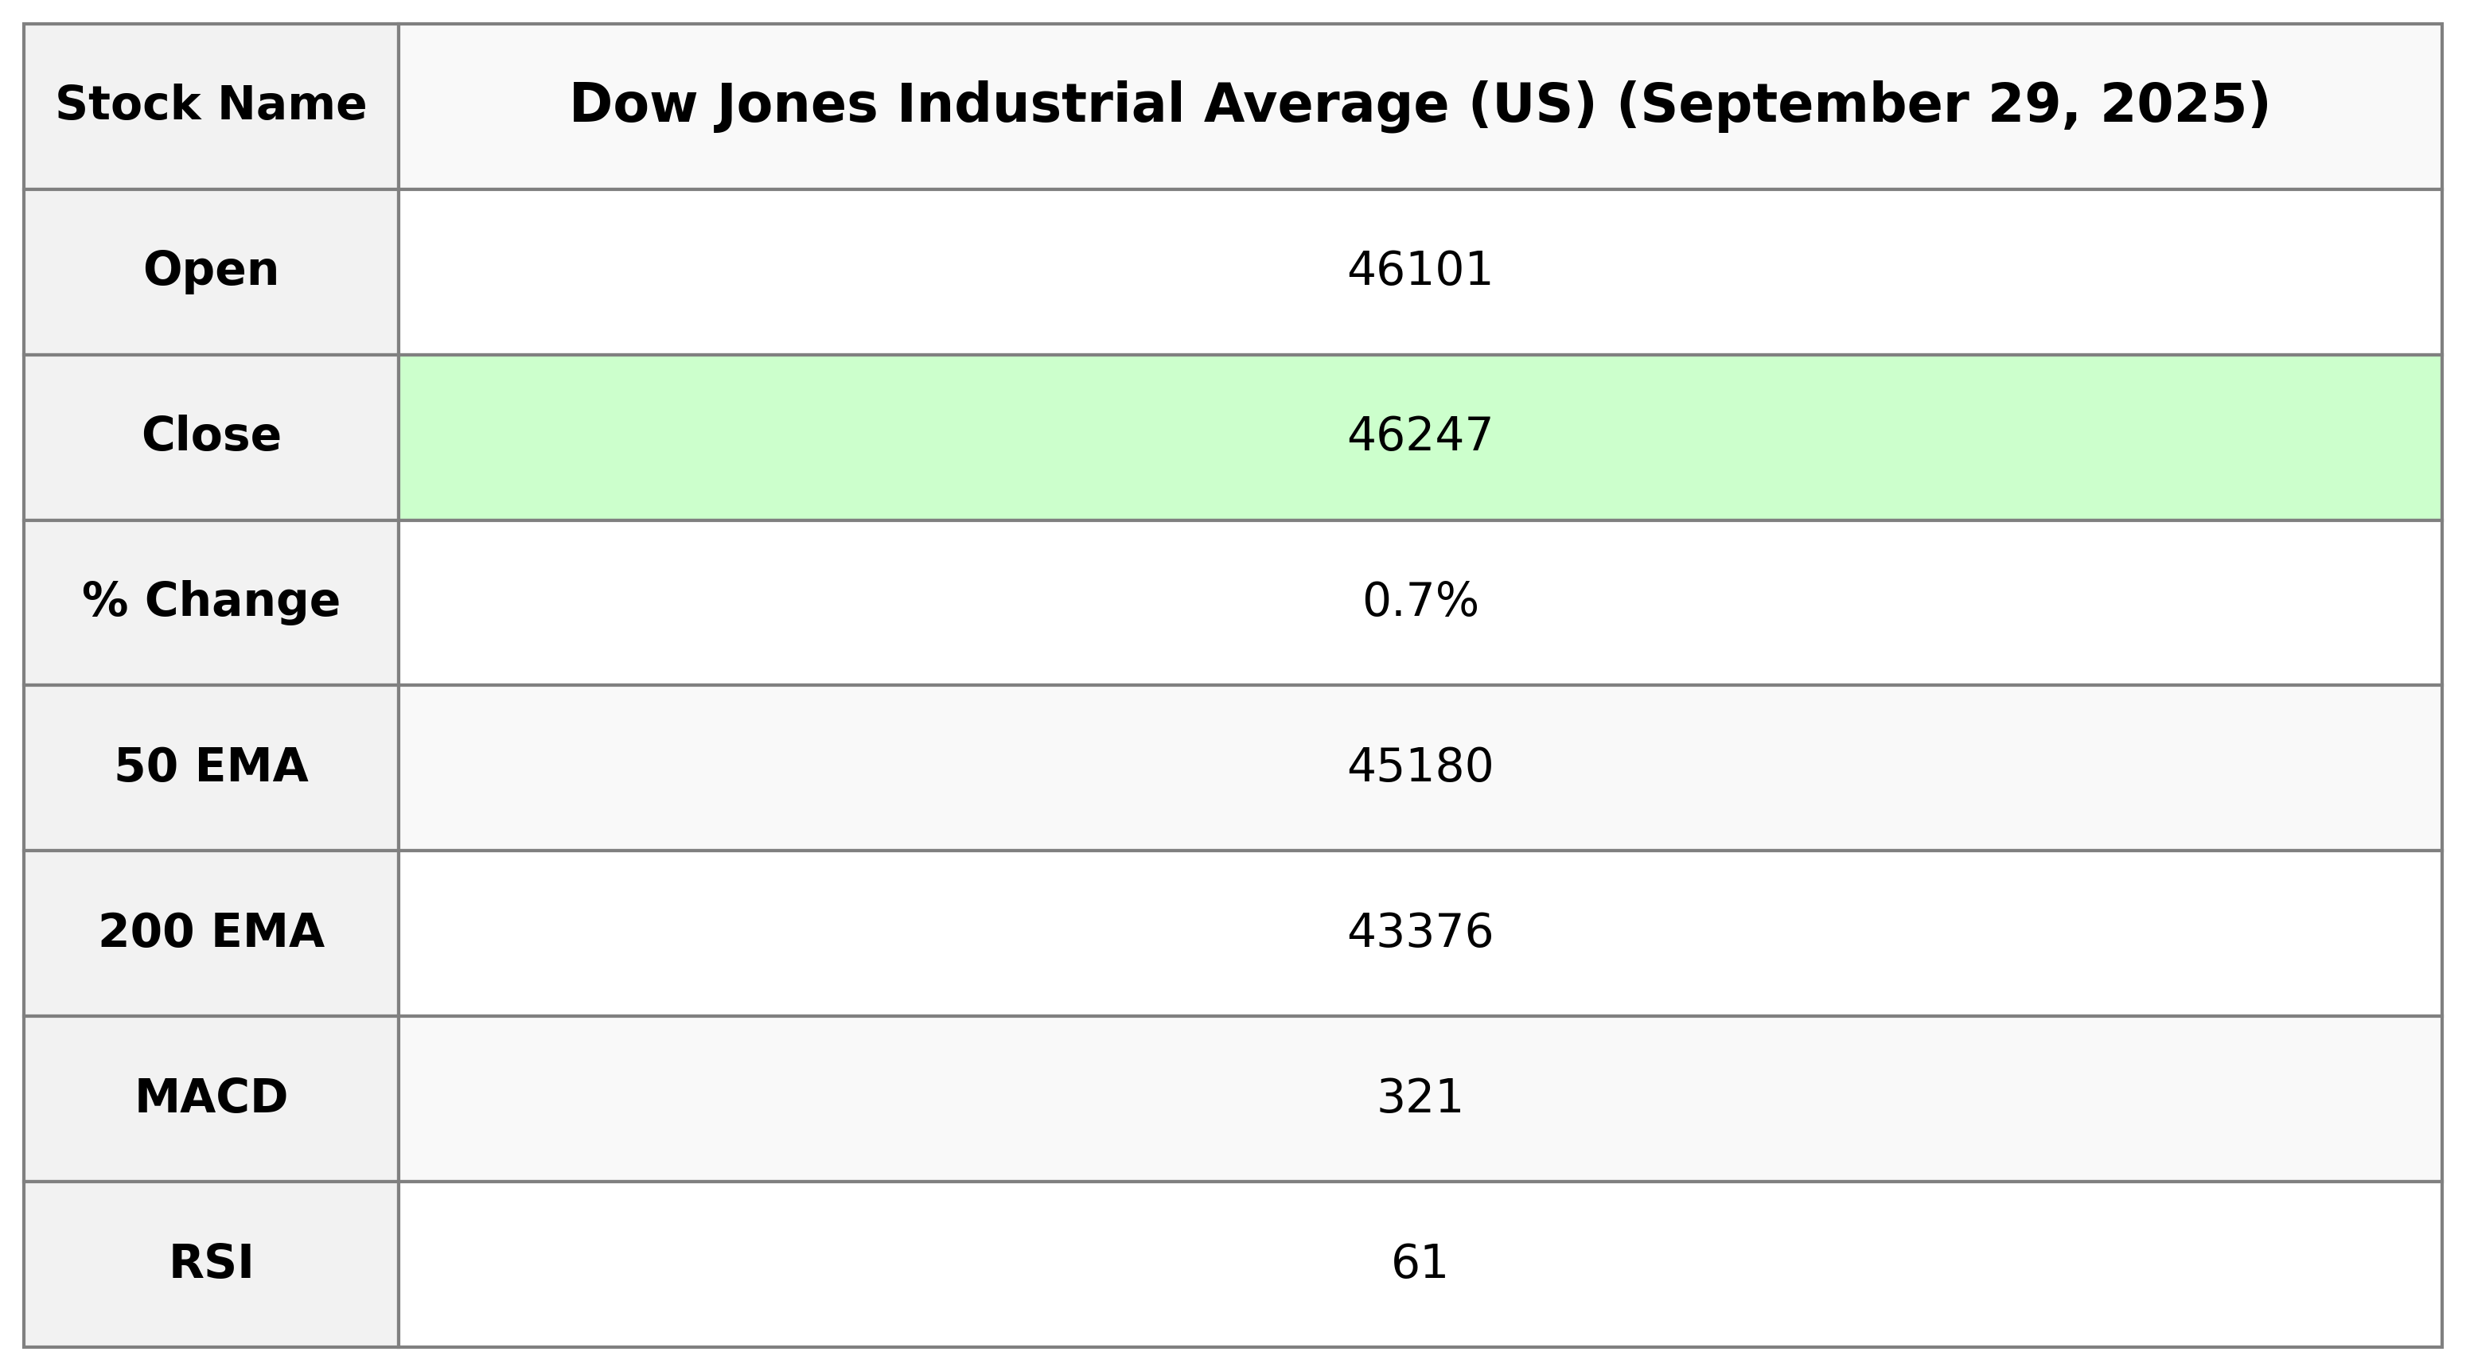Screen dimensions: 2466x1371
Task: Click September 29 in the title
Action: (1847, 104)
